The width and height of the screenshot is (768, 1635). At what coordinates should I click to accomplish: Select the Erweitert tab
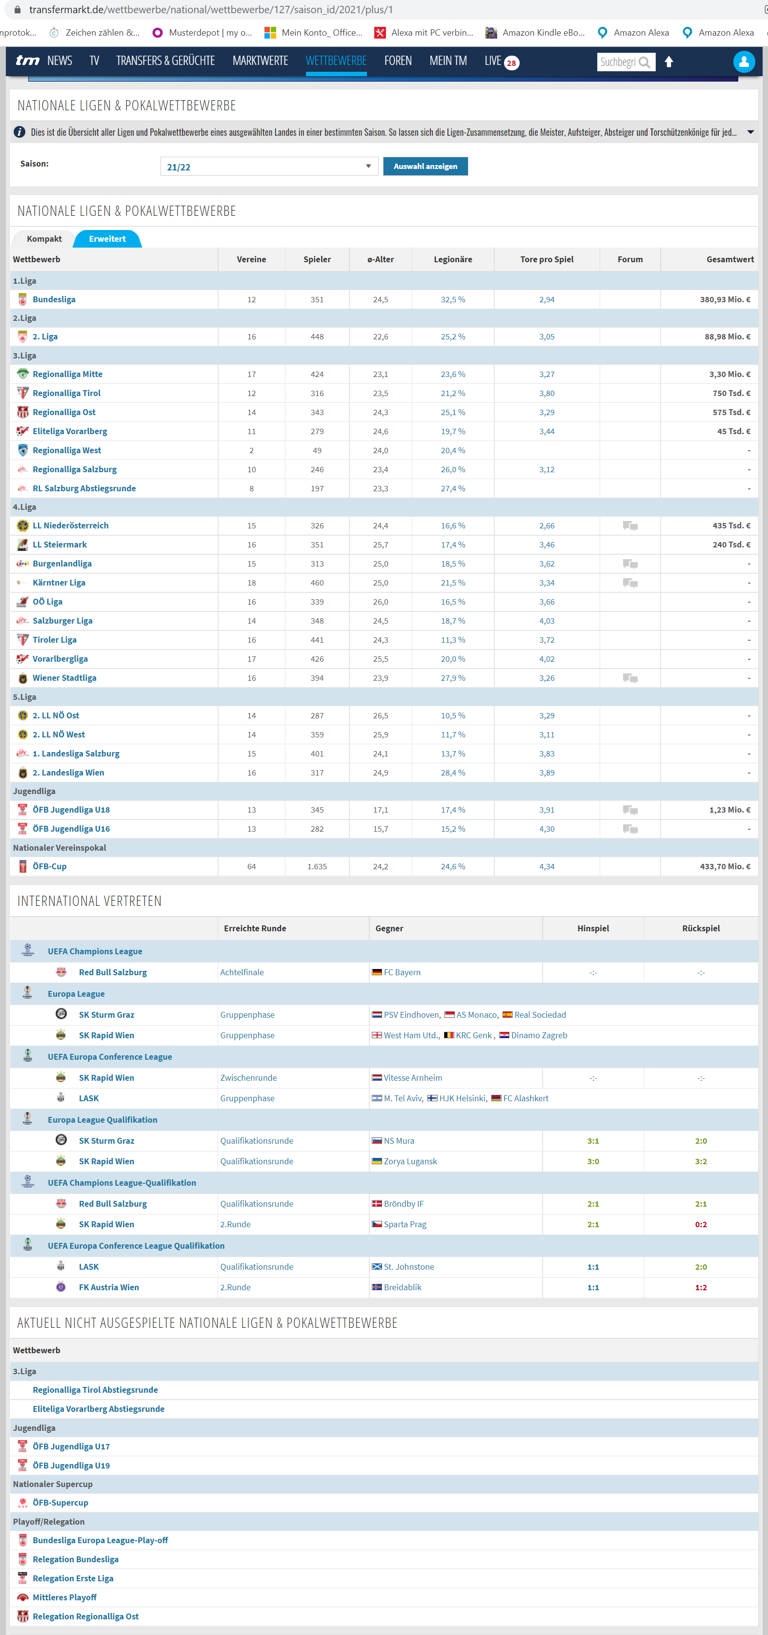(107, 239)
